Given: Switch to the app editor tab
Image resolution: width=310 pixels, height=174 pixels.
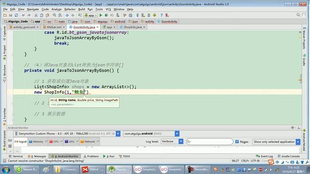Looking at the screenshot, I should [109, 27].
